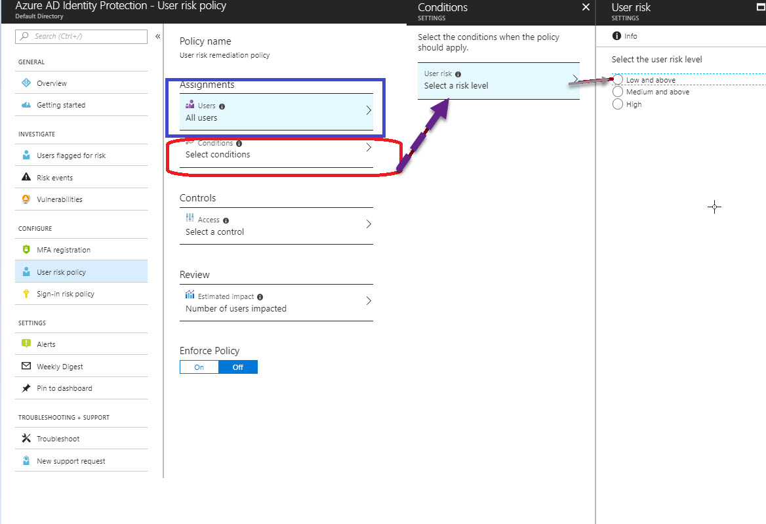Screen dimensions: 766x524
Task: Choose the Medium and above option
Action: point(617,92)
